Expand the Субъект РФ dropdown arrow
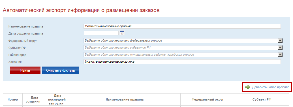 [x=280, y=48]
